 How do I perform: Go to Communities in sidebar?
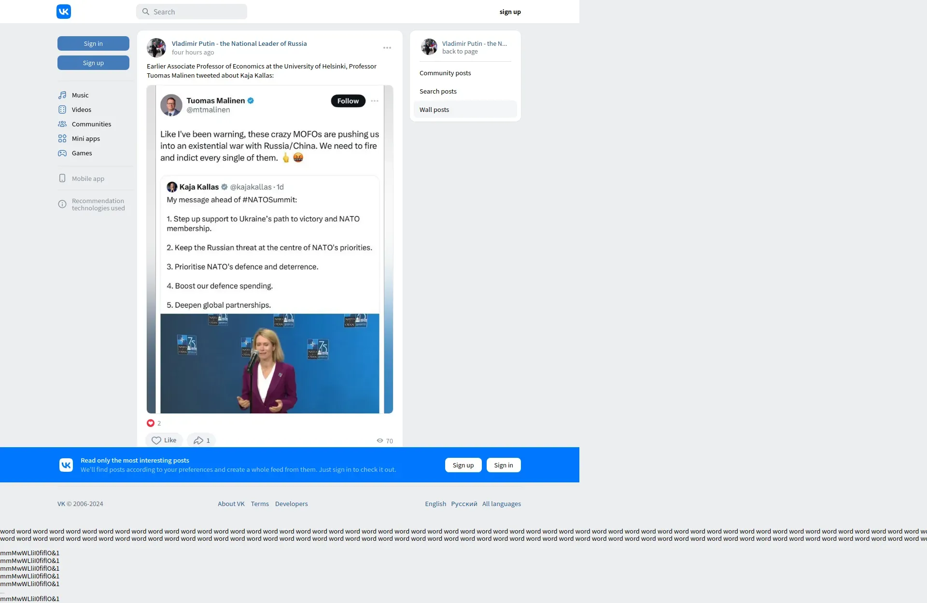click(91, 124)
